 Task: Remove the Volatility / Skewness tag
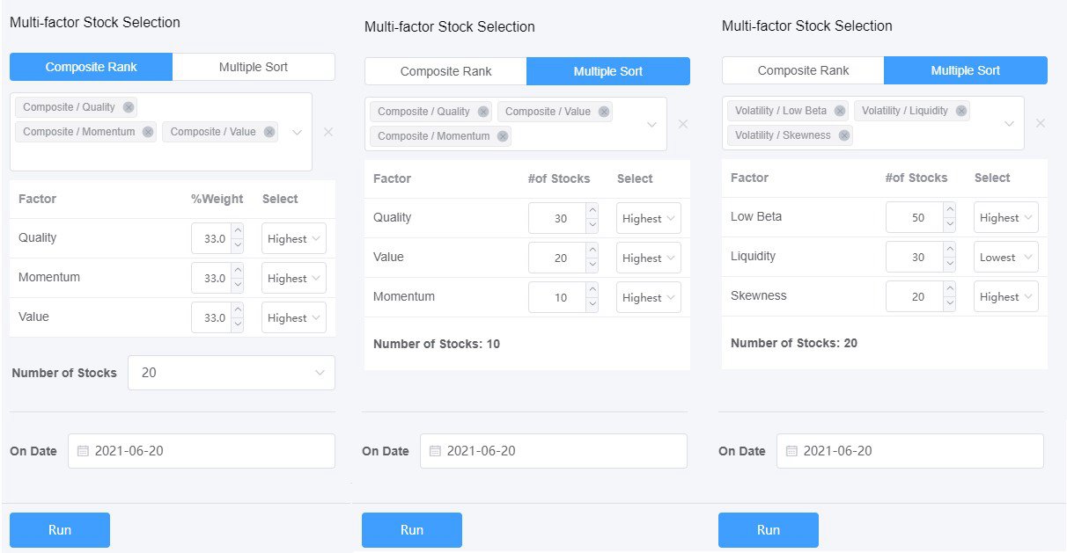point(844,135)
